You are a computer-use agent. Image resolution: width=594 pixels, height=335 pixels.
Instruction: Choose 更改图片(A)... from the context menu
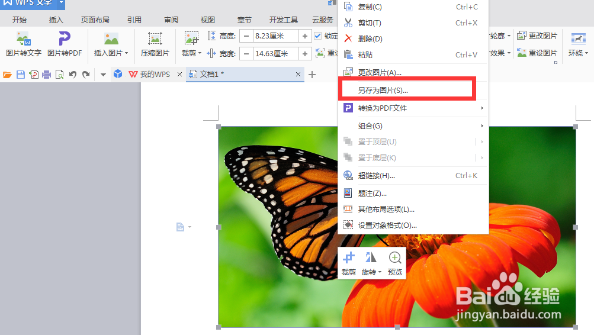coord(413,72)
